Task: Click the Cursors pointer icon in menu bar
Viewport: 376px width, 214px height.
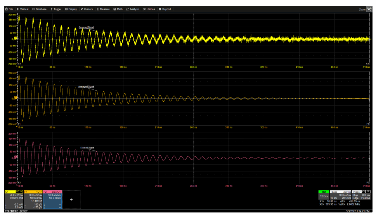Action: pos(82,9)
